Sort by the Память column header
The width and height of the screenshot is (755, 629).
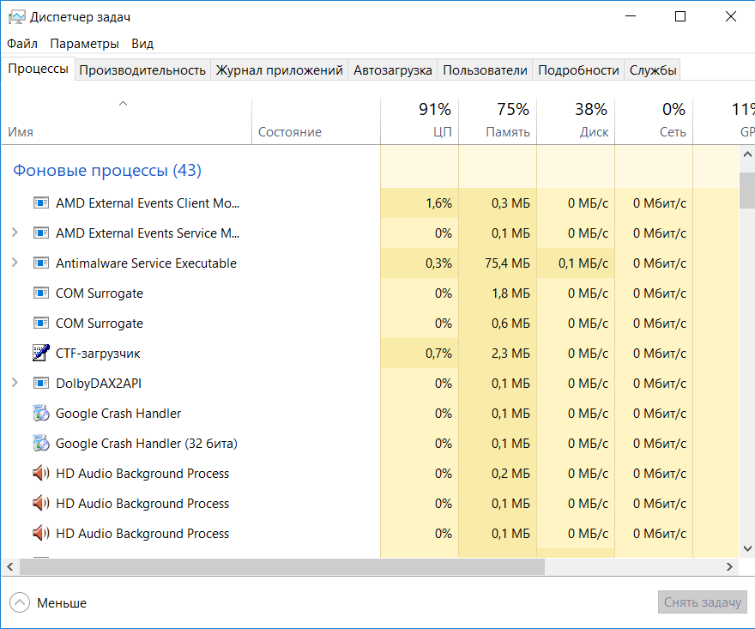(x=498, y=121)
